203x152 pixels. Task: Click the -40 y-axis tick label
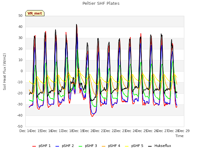20,115
